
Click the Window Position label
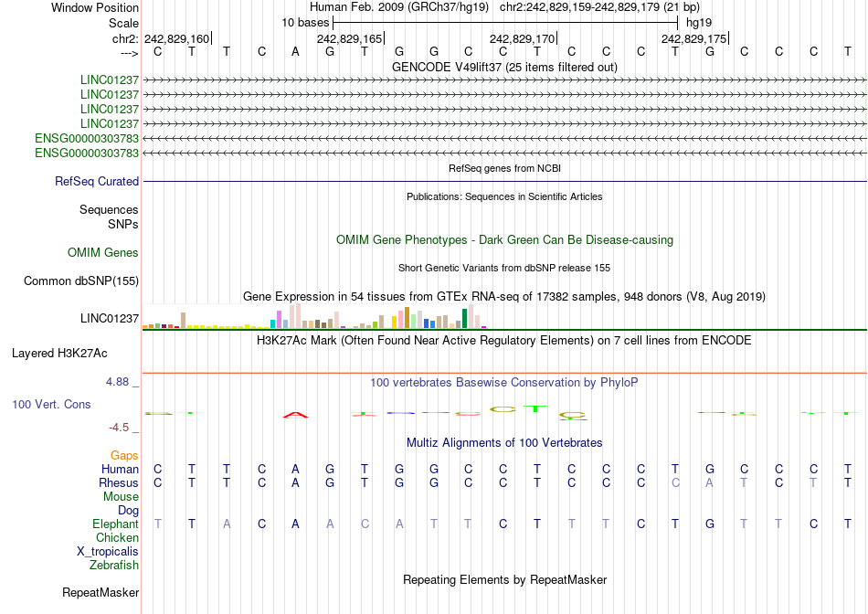coord(95,7)
